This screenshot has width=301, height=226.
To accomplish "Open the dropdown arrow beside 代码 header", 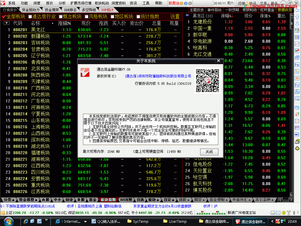I will click(x=6, y=23).
